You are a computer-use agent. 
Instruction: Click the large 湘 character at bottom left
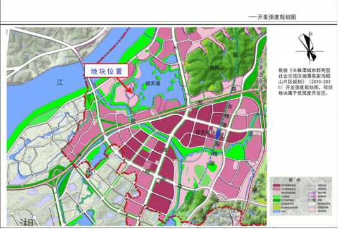point(27,222)
